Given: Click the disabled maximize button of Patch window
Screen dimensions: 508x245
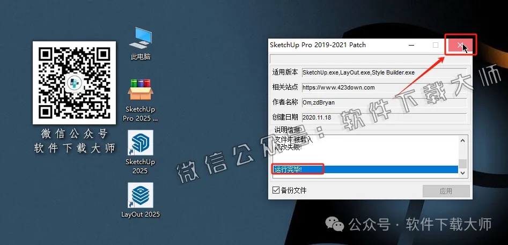Looking at the screenshot, I should pyautogui.click(x=436, y=45).
